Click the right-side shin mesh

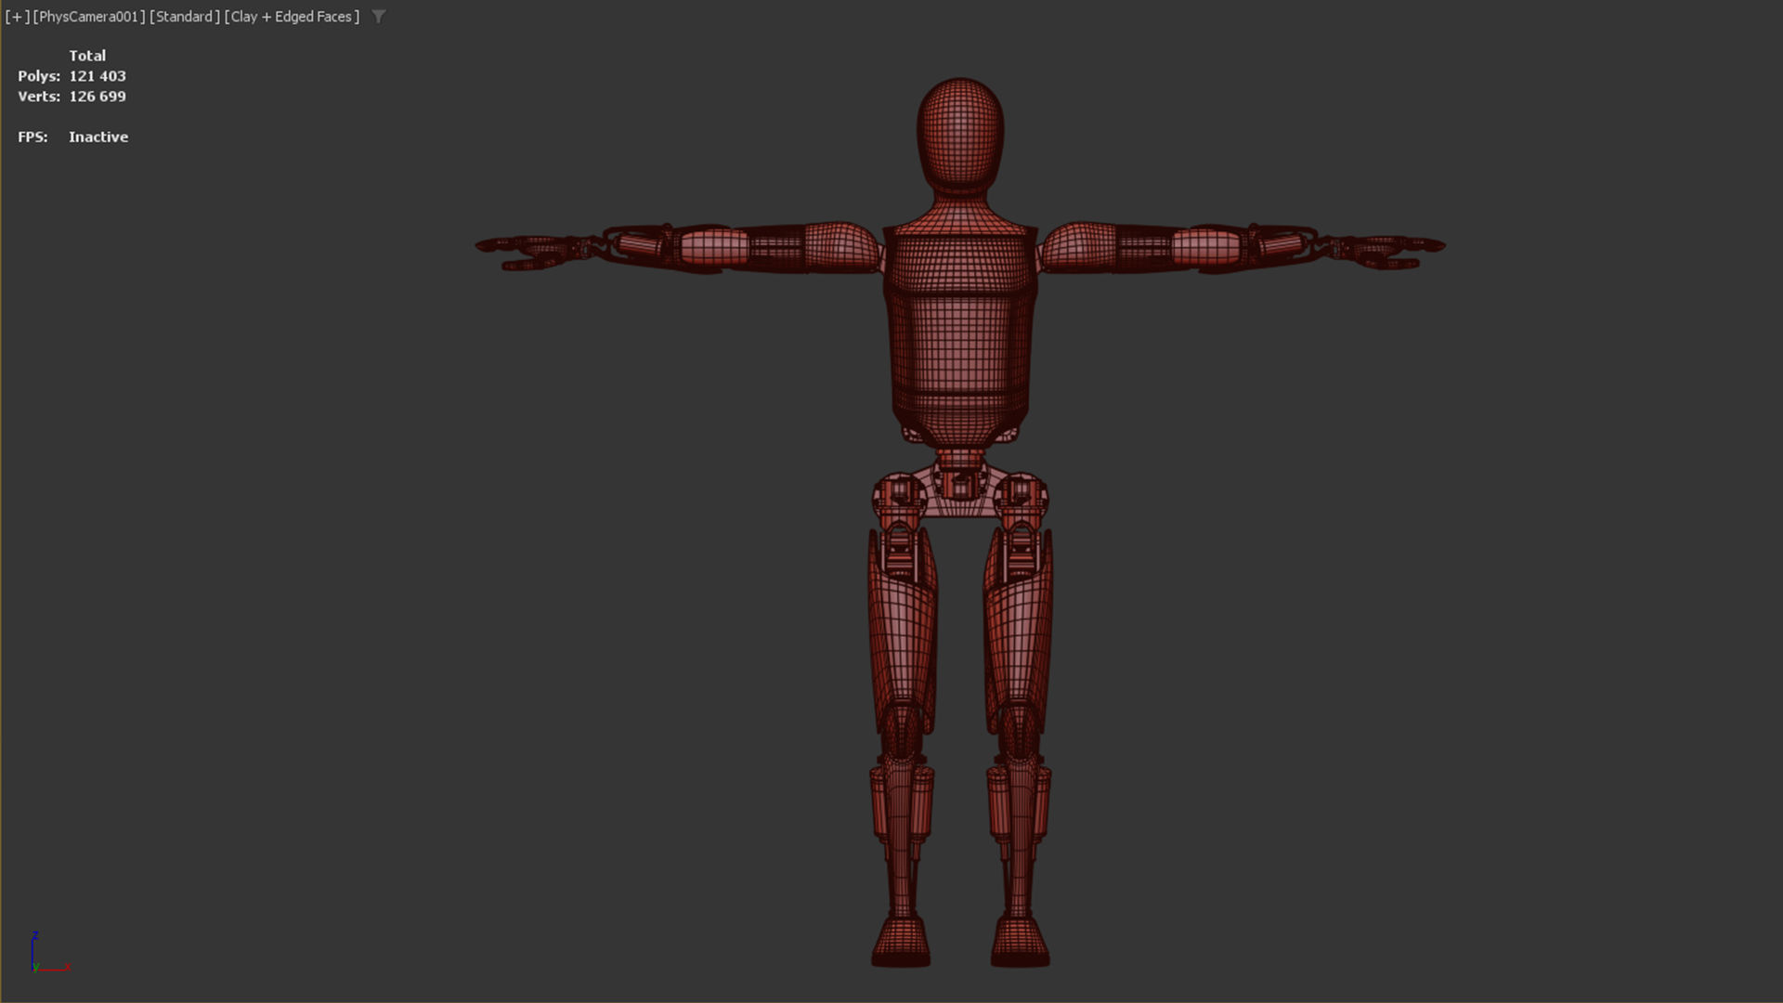(x=1020, y=827)
